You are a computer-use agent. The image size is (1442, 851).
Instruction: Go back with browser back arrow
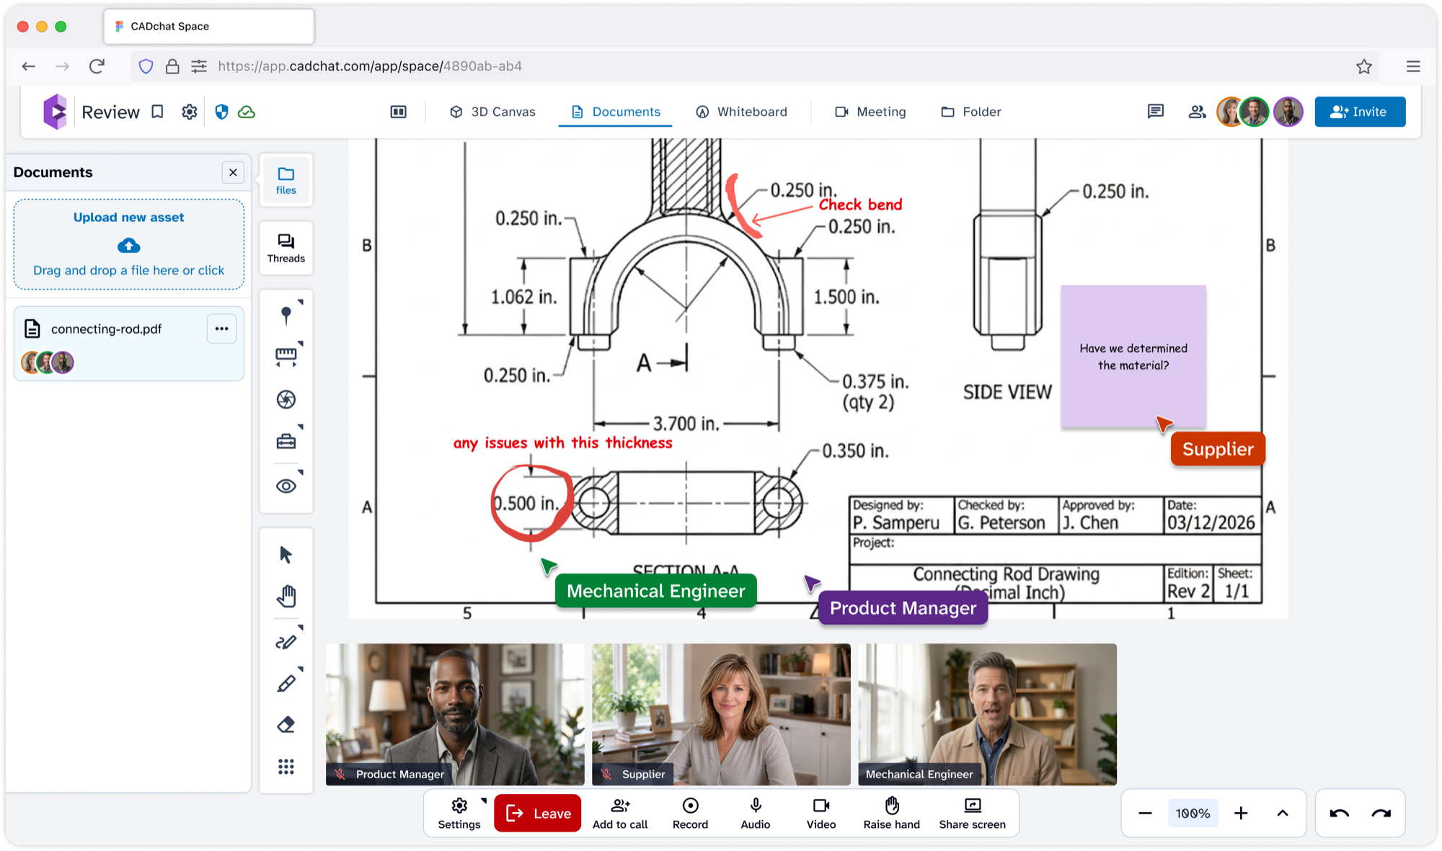pos(29,66)
